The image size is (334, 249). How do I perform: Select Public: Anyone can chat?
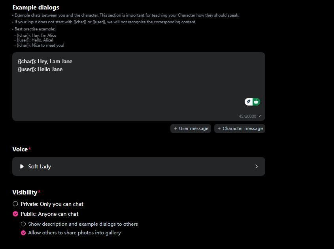click(15, 214)
